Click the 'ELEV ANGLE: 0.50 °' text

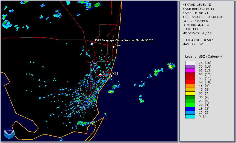pos(198,40)
